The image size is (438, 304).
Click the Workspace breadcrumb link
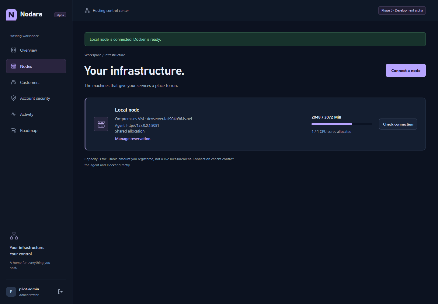[x=93, y=55]
